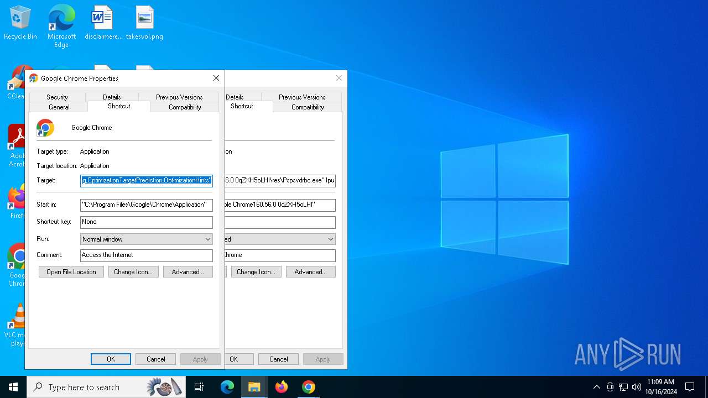The image size is (708, 398).
Task: Switch to the front dialog's Previous Versions tab
Action: coord(179,97)
